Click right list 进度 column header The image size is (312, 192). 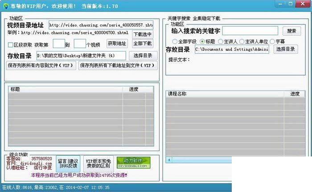point(295,94)
